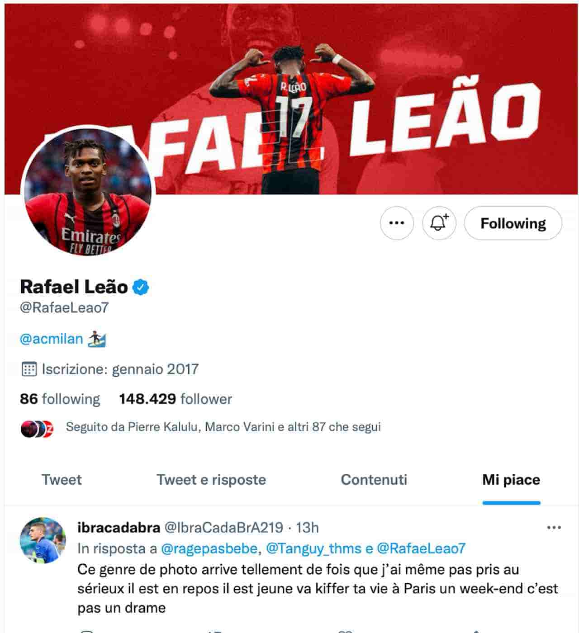Open the 148.429 follower list

tap(176, 399)
